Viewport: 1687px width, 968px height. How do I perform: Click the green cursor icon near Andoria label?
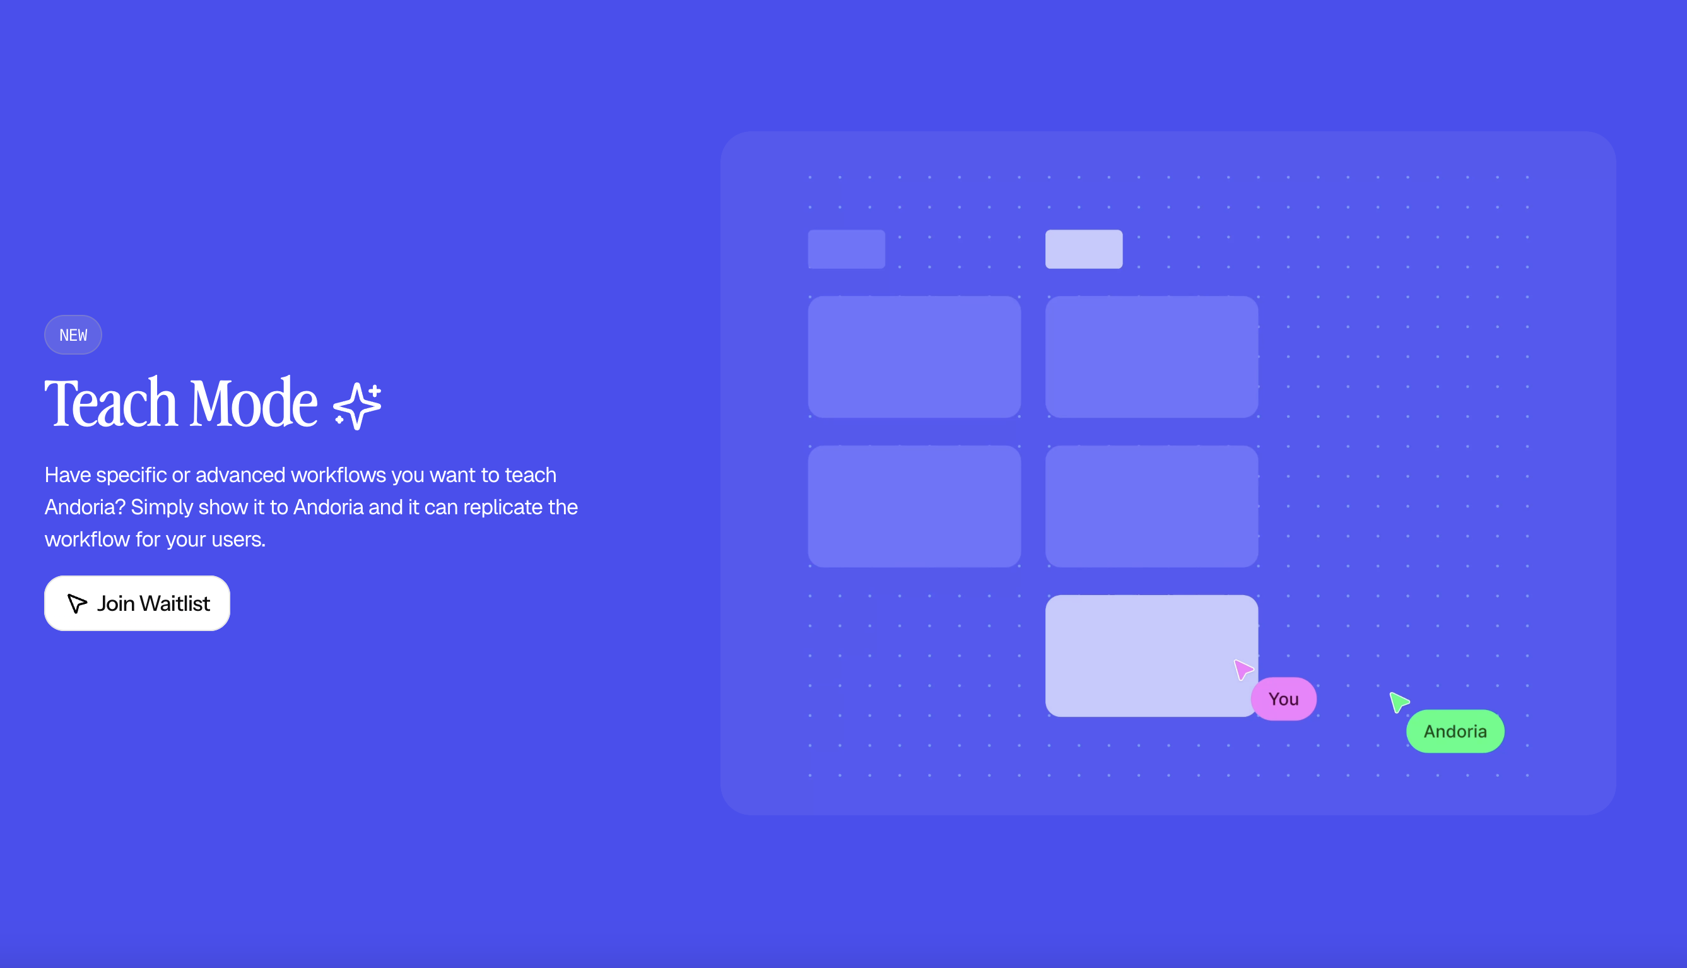click(x=1399, y=702)
